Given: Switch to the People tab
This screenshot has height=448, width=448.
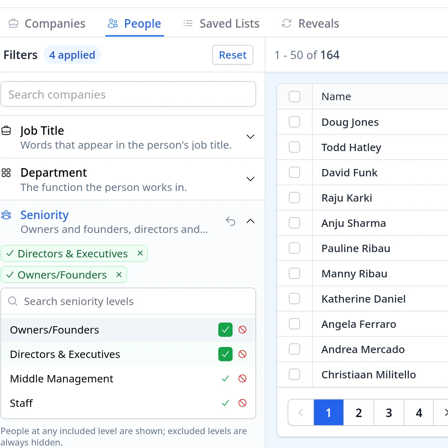Looking at the screenshot, I should click(134, 24).
